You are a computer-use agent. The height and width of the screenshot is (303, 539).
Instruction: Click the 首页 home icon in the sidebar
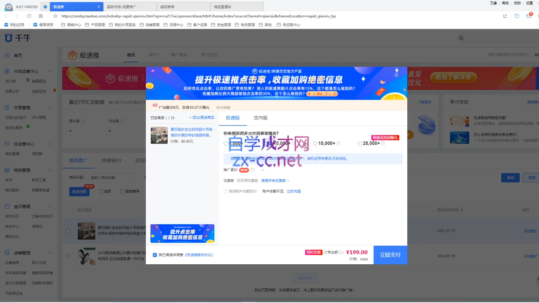coord(7,55)
